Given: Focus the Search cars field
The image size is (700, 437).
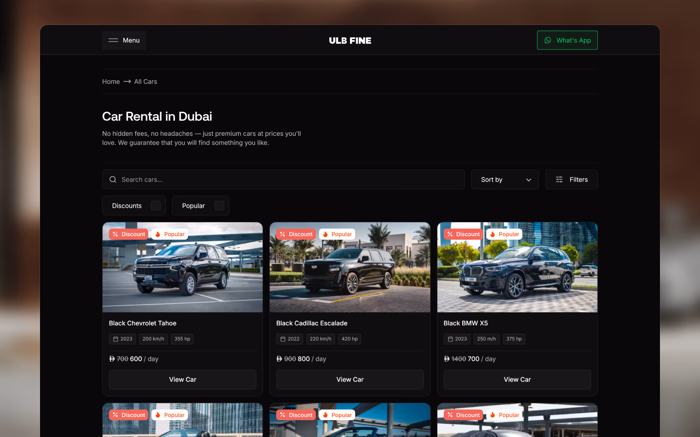Looking at the screenshot, I should point(283,179).
